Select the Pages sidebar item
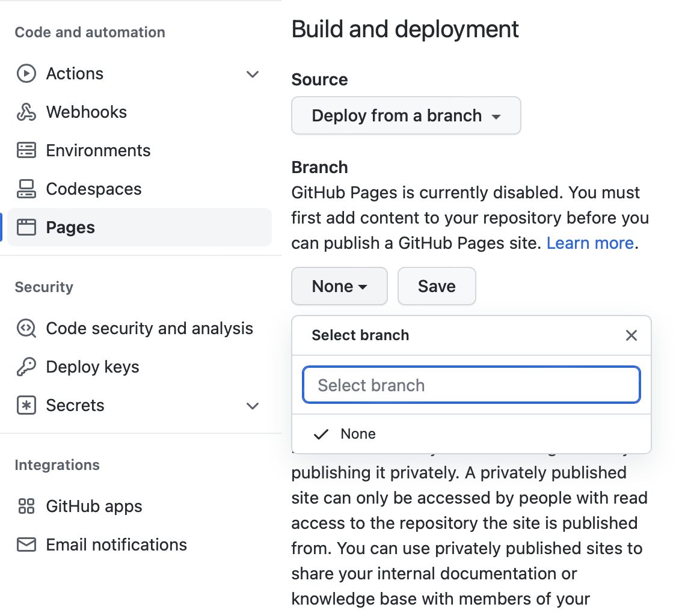Screen dimensions: 682x613 click(x=139, y=227)
